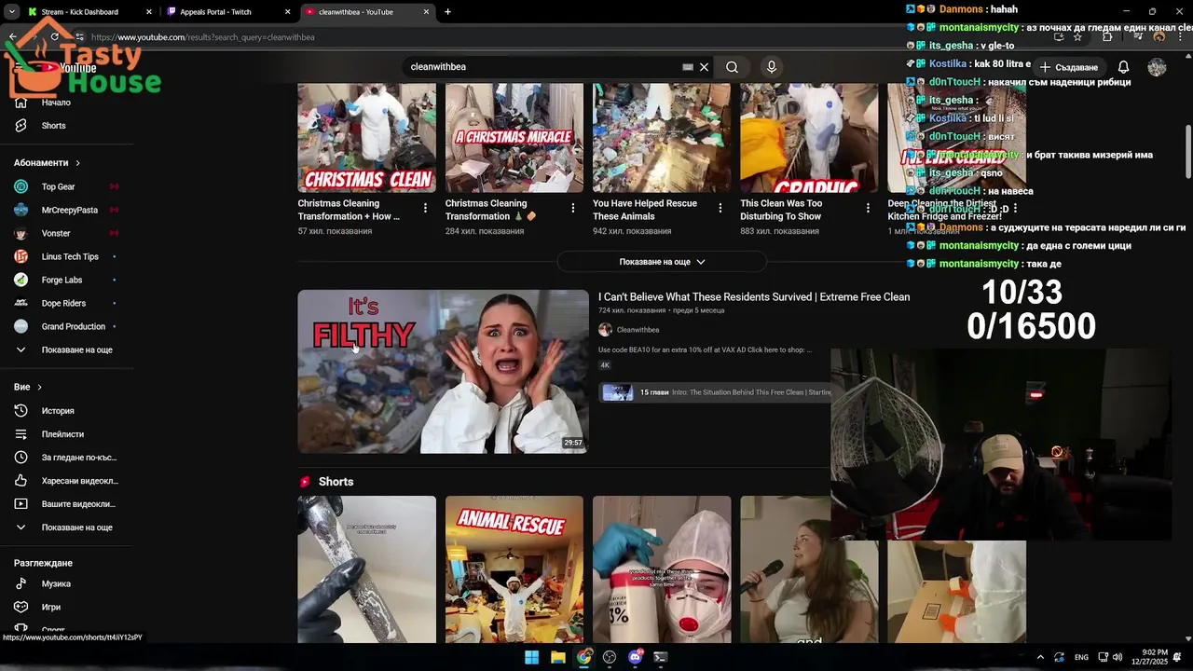Play the spray bottle 3% short

click(662, 569)
